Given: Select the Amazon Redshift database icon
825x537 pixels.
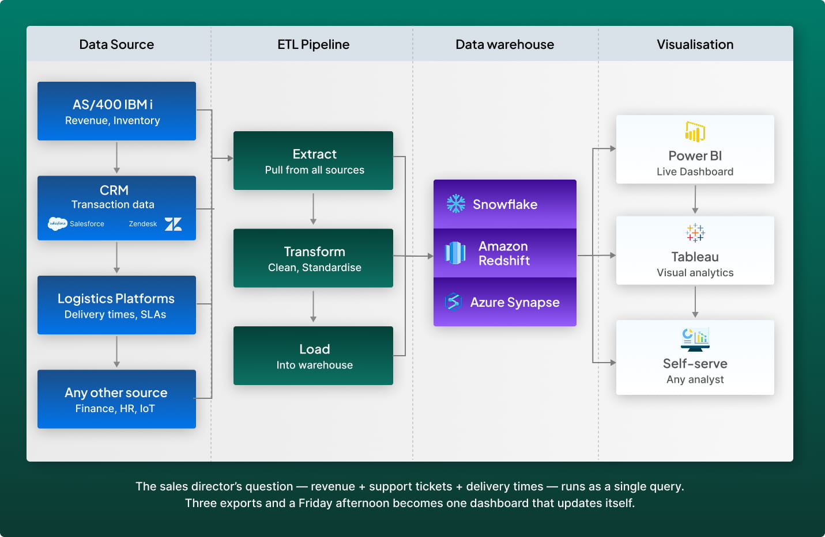Looking at the screenshot, I should [x=455, y=253].
